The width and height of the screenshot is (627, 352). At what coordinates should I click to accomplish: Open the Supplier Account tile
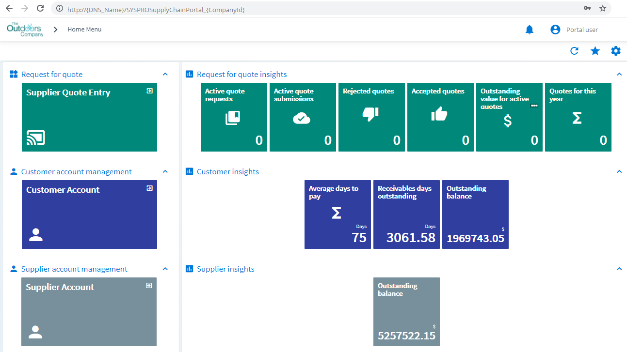click(89, 311)
